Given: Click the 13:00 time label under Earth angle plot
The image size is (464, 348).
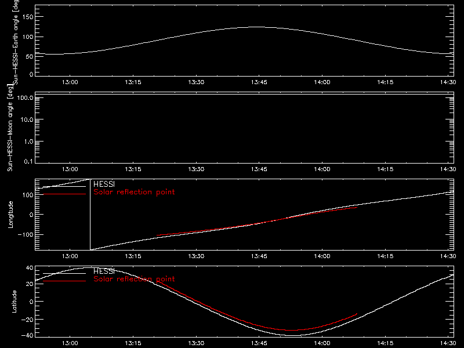Looking at the screenshot, I should (70, 82).
